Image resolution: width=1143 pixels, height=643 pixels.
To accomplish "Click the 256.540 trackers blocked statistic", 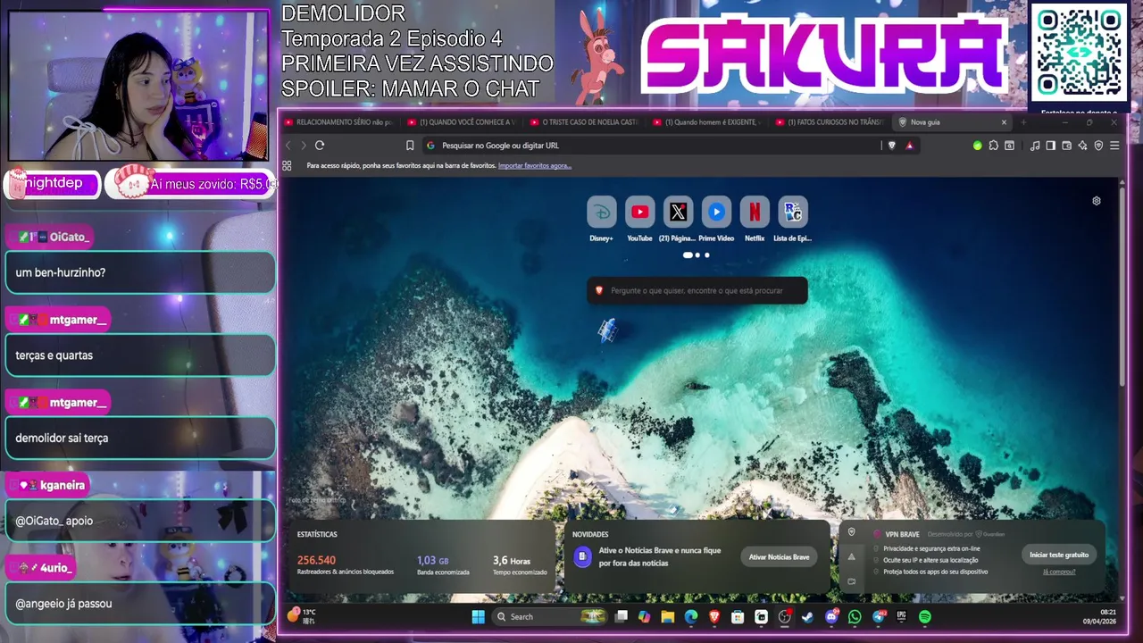I will [x=345, y=565].
